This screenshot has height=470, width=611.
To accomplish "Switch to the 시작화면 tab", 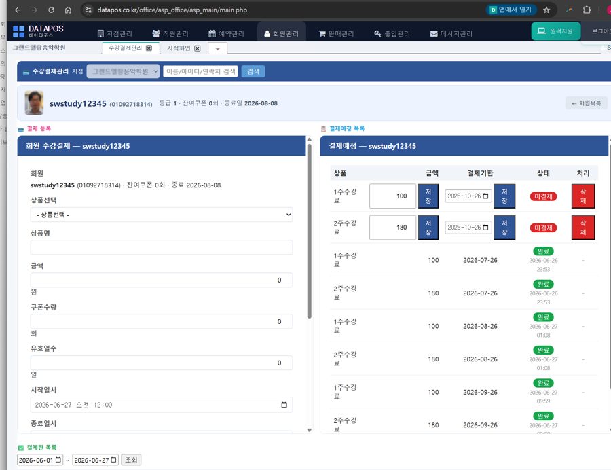I will point(179,48).
